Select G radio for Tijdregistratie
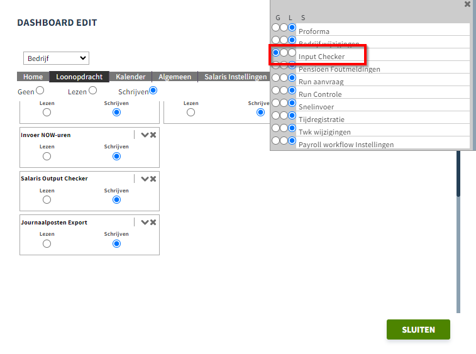476x354 pixels. click(x=275, y=115)
